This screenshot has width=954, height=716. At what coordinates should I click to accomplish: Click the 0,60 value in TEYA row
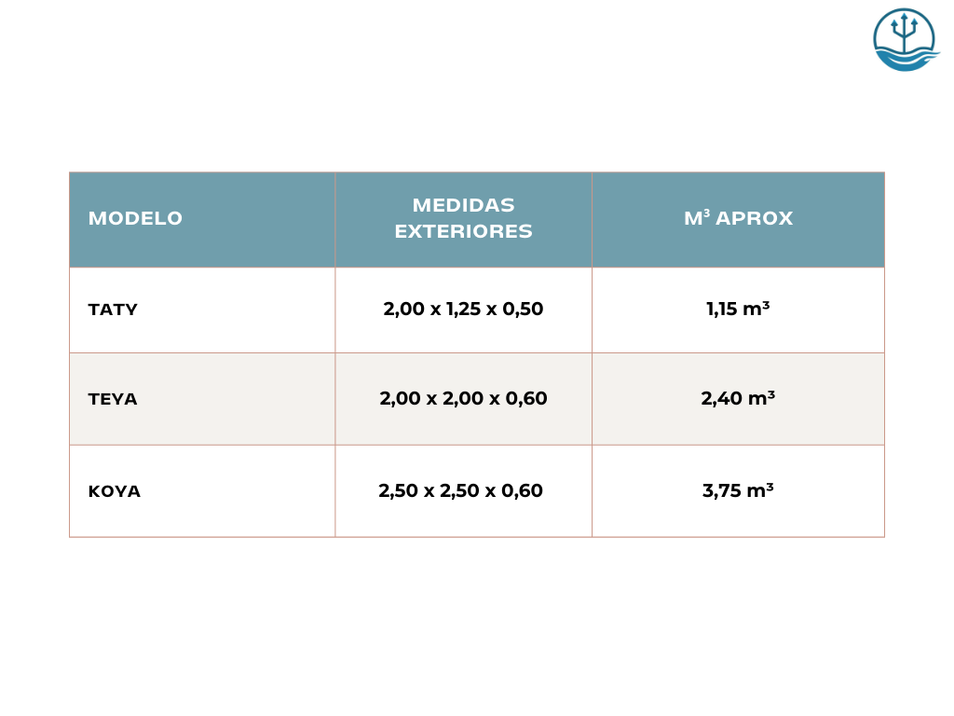coord(526,399)
